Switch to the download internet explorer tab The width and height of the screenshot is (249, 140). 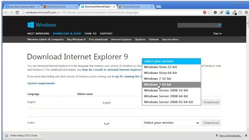click(x=22, y=7)
